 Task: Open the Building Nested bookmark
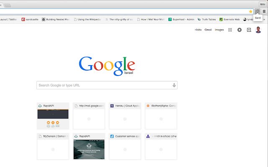pos(56,20)
